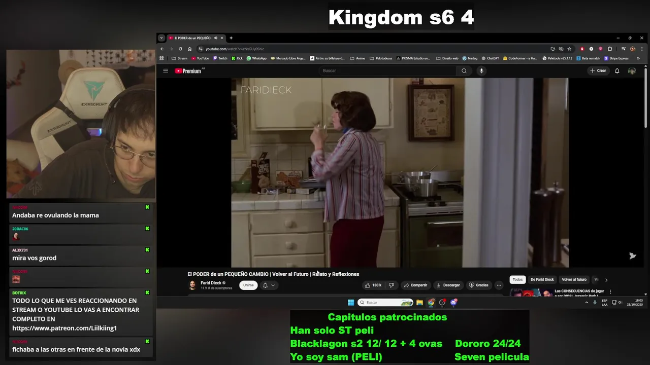Open the taskbar clock showing 18:03
The width and height of the screenshot is (650, 365).
coord(635,303)
